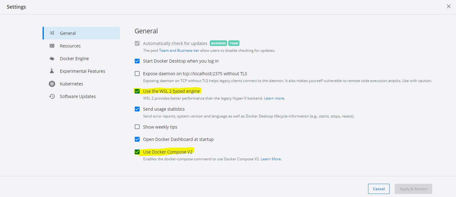Click the Kubernetes wheel icon
The image size is (456, 197).
(x=52, y=84)
